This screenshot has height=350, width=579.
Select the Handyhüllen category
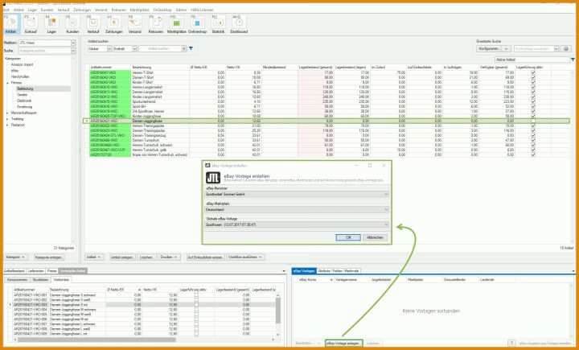(20, 76)
